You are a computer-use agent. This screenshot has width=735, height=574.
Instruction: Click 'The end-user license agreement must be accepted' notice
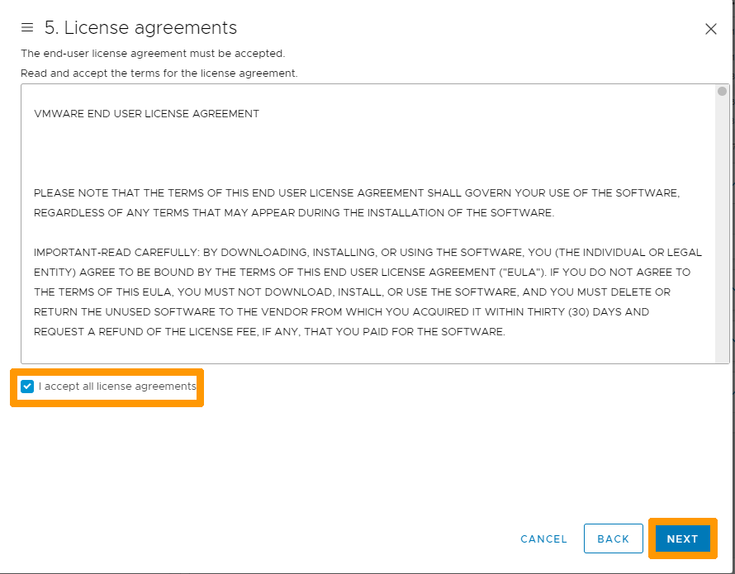[x=153, y=54]
